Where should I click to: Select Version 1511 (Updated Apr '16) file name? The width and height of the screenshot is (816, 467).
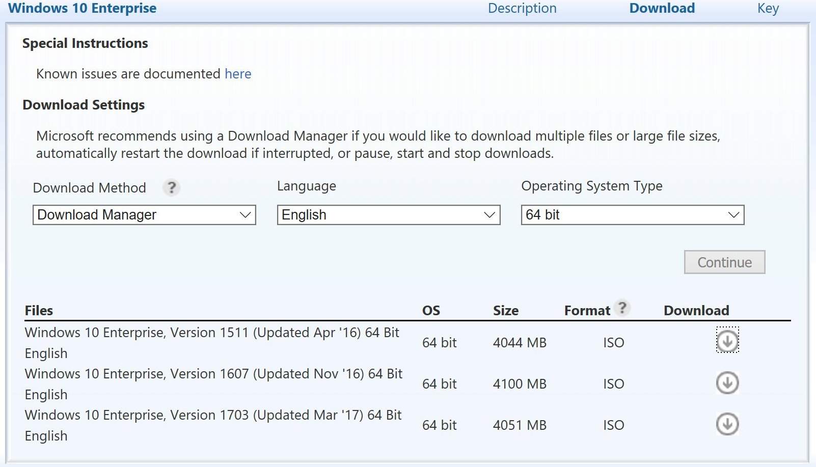coord(212,343)
